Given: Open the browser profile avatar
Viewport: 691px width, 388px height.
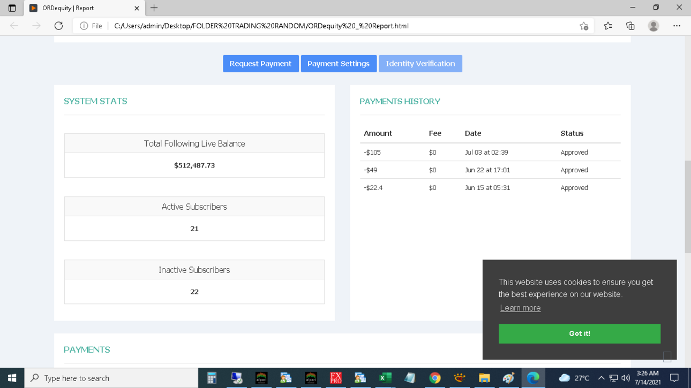Looking at the screenshot, I should pyautogui.click(x=653, y=26).
